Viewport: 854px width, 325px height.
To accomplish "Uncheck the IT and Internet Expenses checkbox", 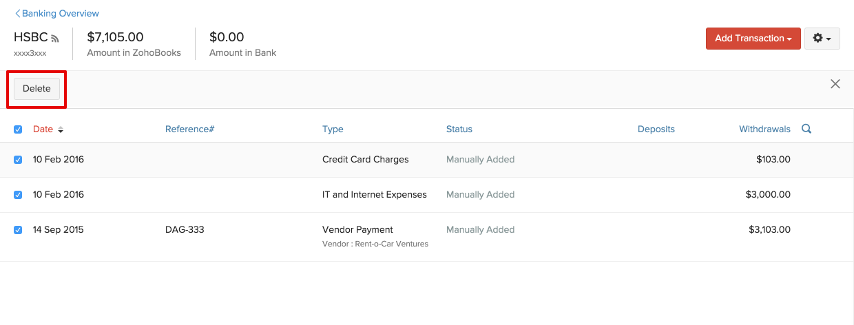I will pos(18,195).
